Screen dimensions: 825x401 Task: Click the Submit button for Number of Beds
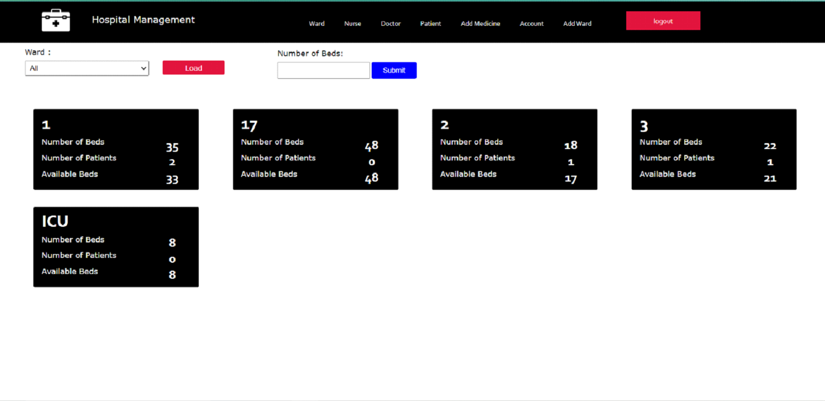click(394, 70)
